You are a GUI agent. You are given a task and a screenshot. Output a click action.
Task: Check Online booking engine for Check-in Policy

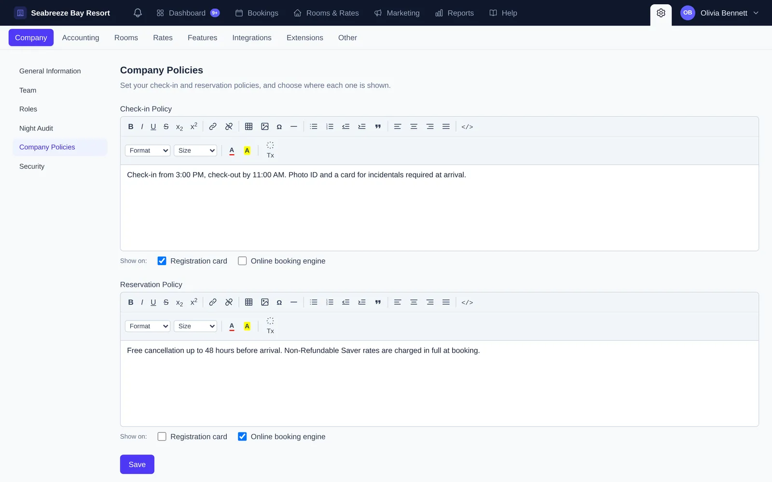tap(242, 261)
